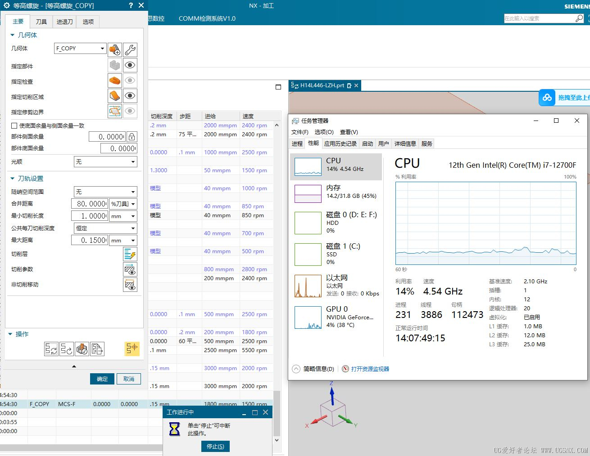
Task: Collapse the 刀轨设置 section
Action: click(x=13, y=179)
